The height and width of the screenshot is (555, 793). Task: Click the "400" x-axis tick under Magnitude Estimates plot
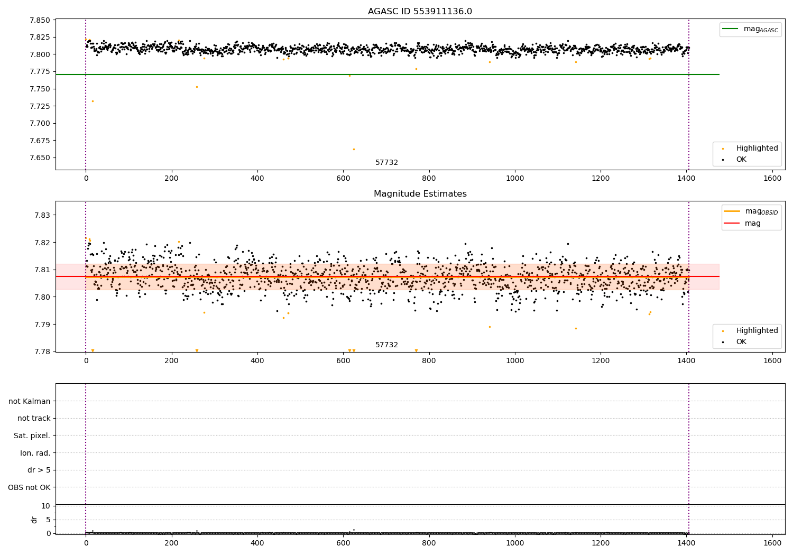257,361
